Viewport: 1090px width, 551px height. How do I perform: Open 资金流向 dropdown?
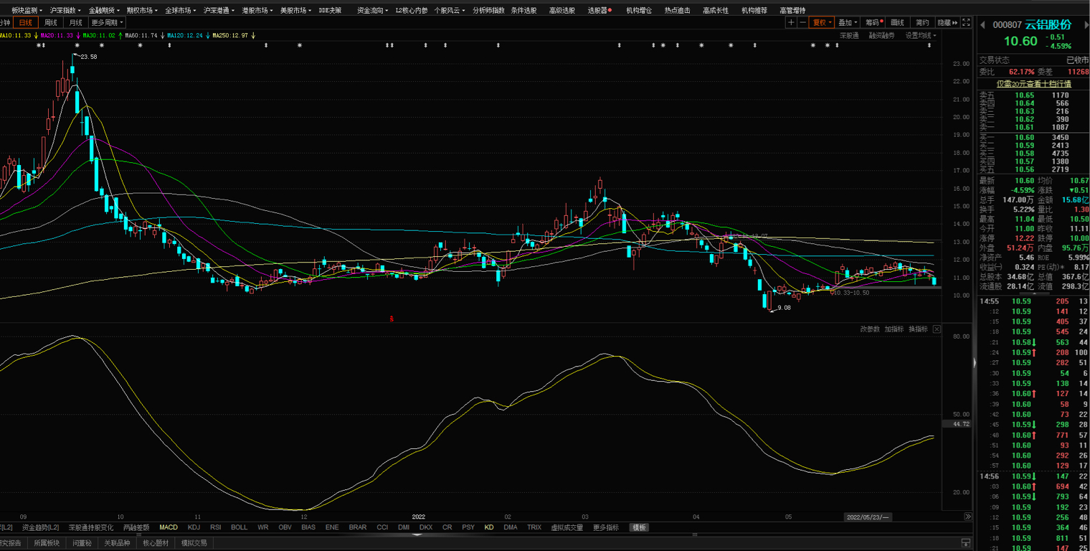pos(372,11)
